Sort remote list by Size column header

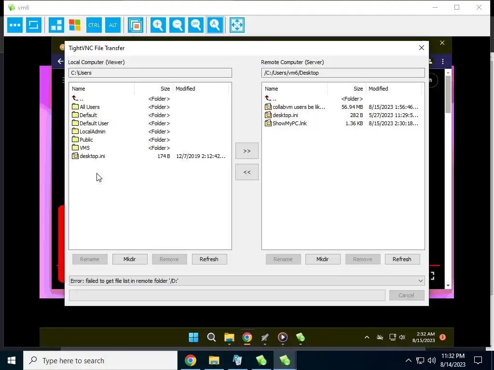tap(346, 89)
